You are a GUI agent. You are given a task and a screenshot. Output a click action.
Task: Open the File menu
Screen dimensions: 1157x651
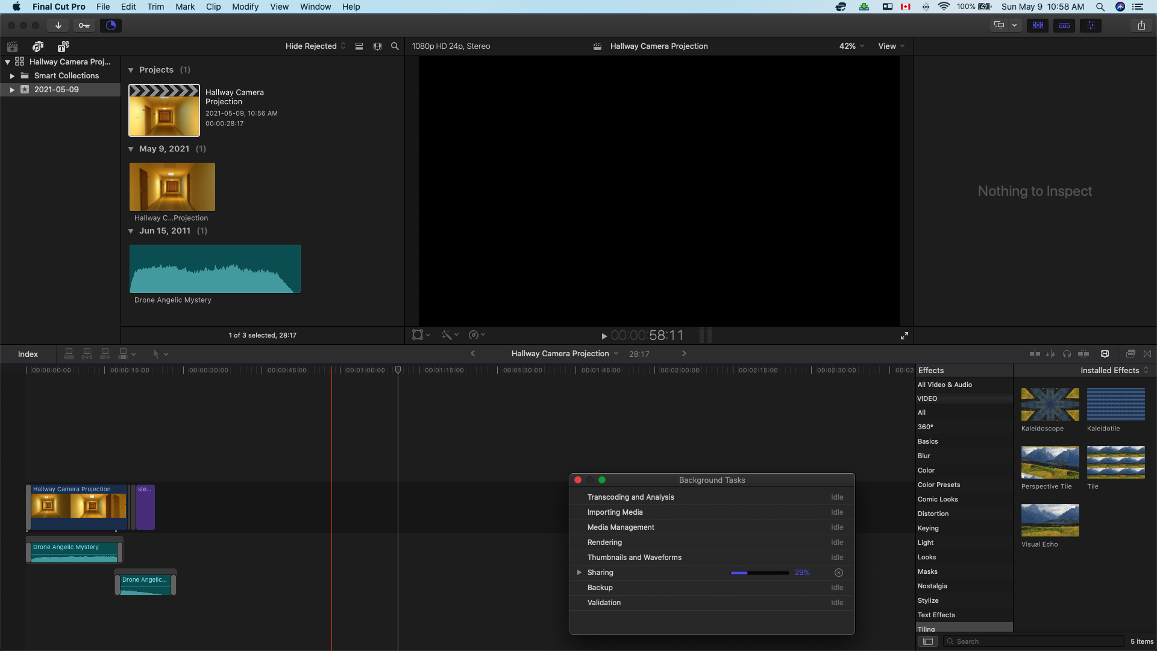[103, 7]
